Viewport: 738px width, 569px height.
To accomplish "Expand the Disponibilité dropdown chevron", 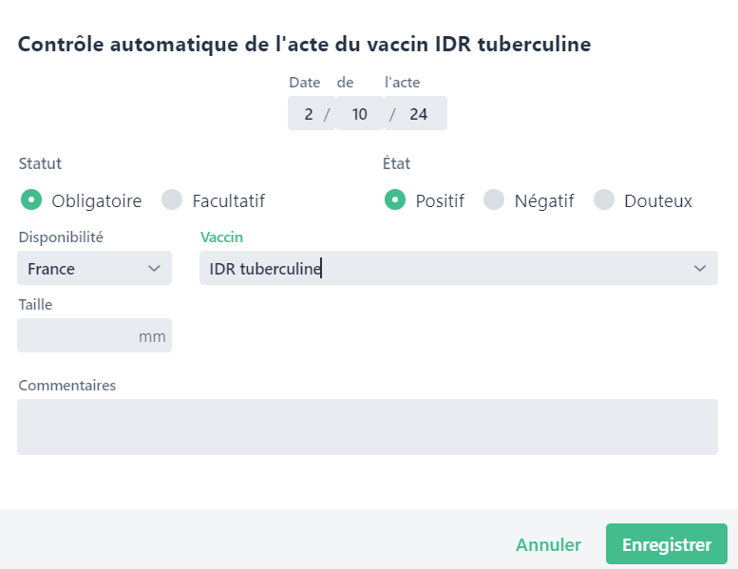I will pos(154,269).
